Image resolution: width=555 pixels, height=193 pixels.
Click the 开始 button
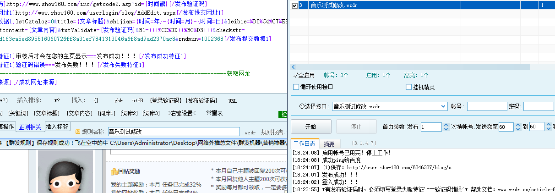310,127
